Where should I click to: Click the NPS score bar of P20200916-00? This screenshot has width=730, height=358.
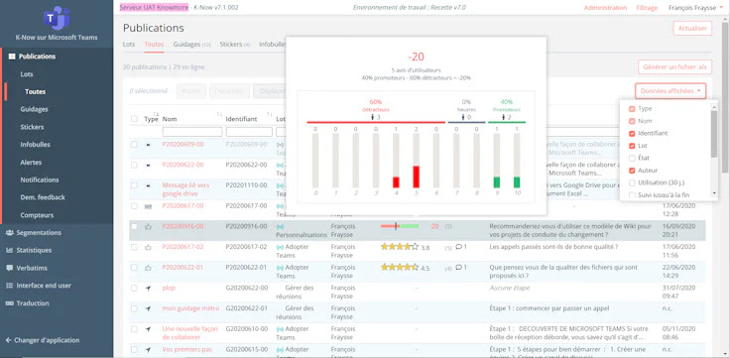[x=400, y=226]
